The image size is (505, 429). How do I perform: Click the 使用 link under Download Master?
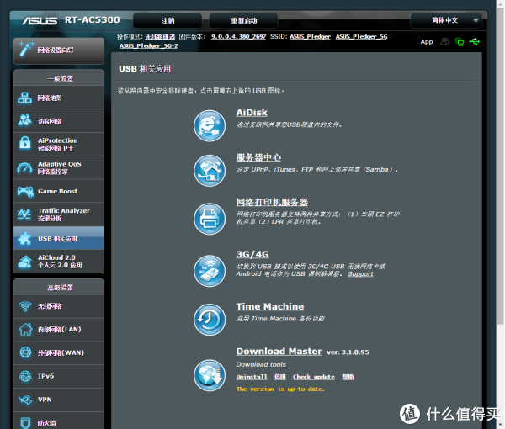280,377
